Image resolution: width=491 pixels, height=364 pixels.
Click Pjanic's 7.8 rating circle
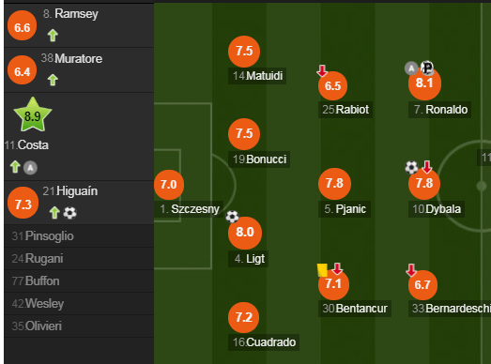point(334,184)
